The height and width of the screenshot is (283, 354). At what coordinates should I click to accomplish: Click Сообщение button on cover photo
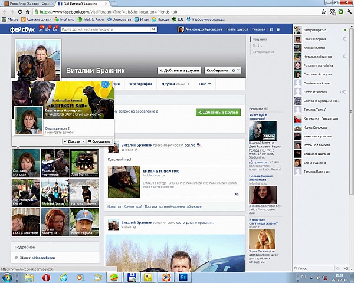click(217, 70)
